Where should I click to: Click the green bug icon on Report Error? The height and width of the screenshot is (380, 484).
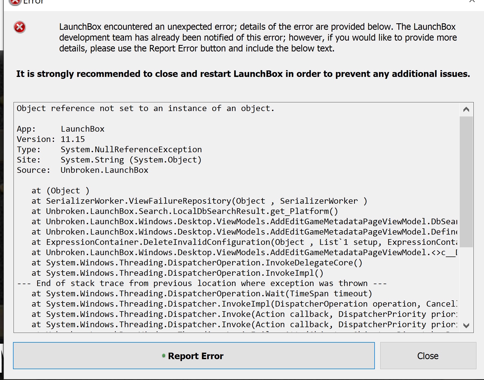(164, 356)
